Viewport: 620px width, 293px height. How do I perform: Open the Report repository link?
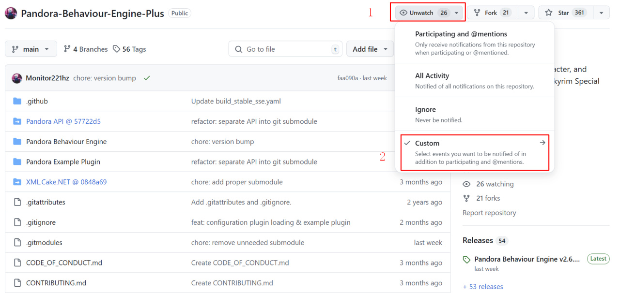tap(489, 213)
